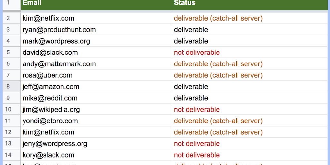Select the rosa@uber.com email cell
Screen dimensions: 330x165
pyautogui.click(x=96, y=75)
